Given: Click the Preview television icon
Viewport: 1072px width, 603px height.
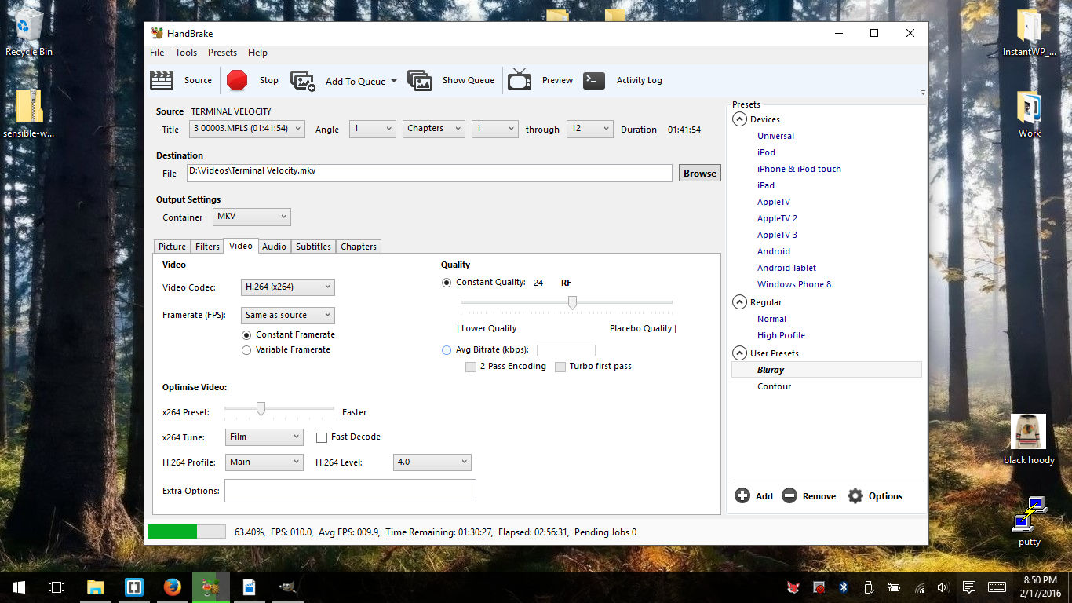Looking at the screenshot, I should pyautogui.click(x=520, y=80).
